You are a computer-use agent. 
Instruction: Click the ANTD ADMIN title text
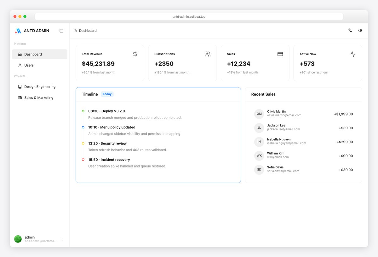[x=37, y=31]
